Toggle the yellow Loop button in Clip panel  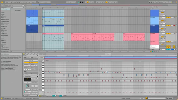[31, 62]
